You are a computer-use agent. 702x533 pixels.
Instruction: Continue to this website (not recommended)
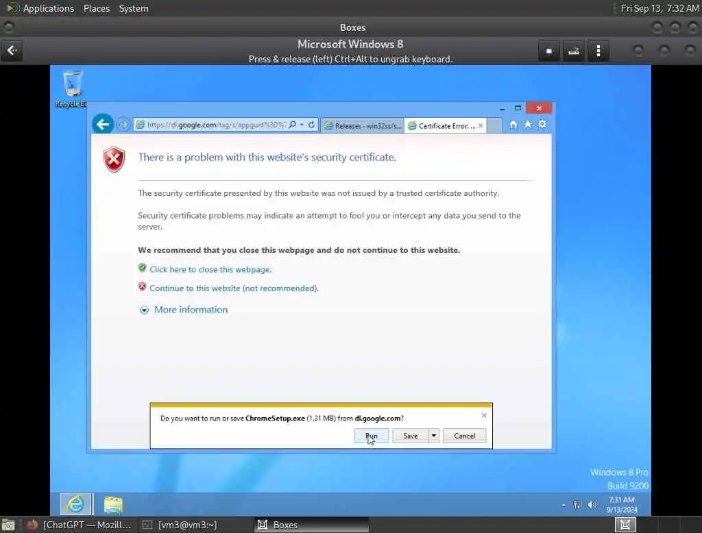[234, 288]
